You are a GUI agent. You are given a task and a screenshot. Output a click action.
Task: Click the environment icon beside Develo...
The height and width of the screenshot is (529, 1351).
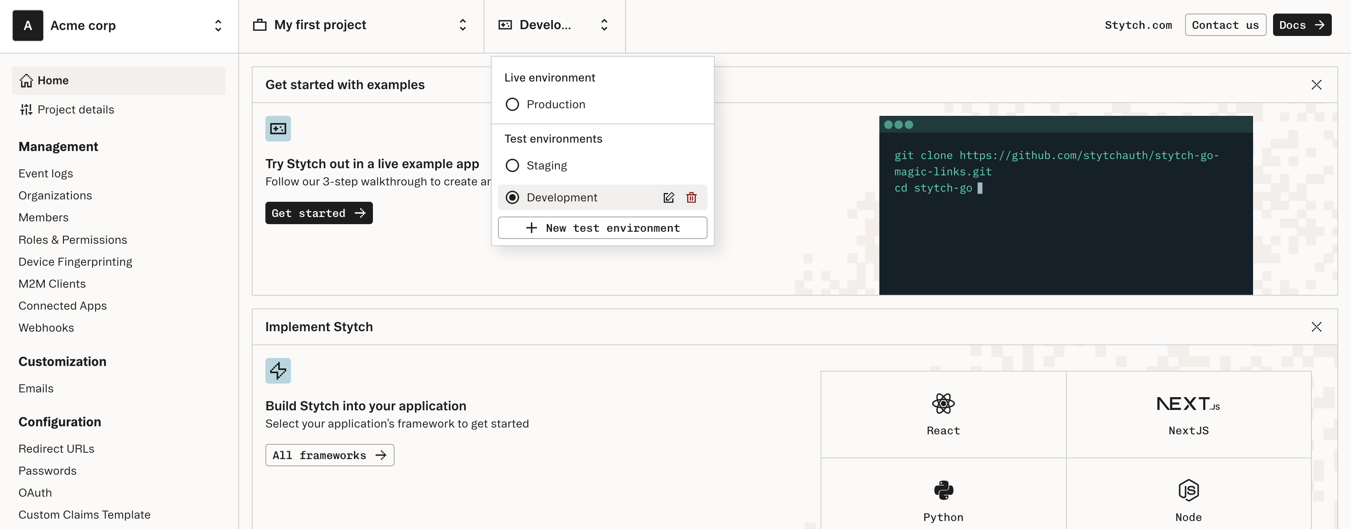[x=505, y=25]
